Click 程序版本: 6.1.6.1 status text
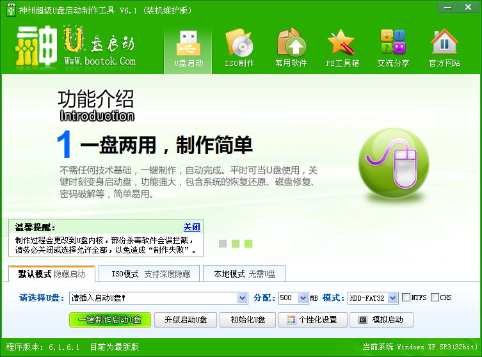The image size is (482, 357). 43,347
